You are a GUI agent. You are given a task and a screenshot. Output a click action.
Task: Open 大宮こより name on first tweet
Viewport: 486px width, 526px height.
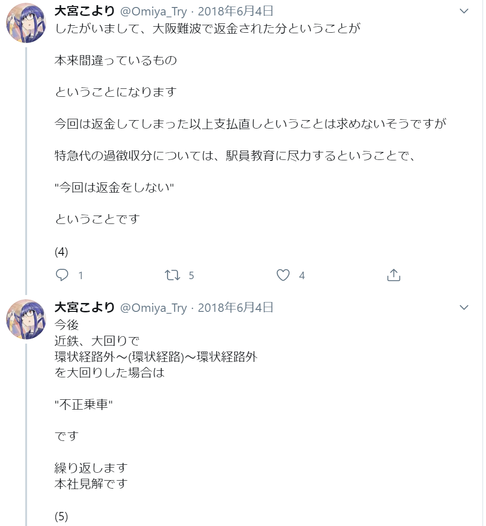pos(85,11)
